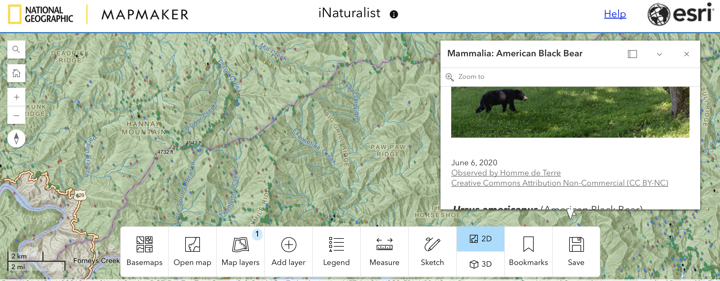Click the iNaturalist map title
This screenshot has height=281, width=720.
(349, 13)
